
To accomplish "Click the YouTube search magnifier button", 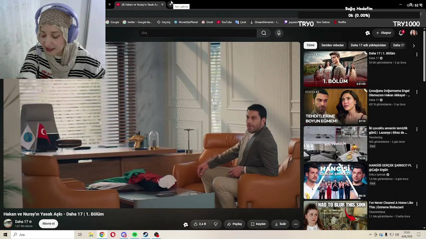I will 264,33.
